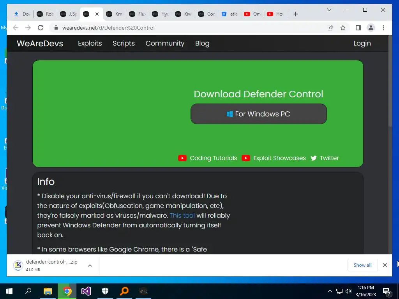399x299 pixels.
Task: Click the browser back arrow
Action: tap(16, 28)
